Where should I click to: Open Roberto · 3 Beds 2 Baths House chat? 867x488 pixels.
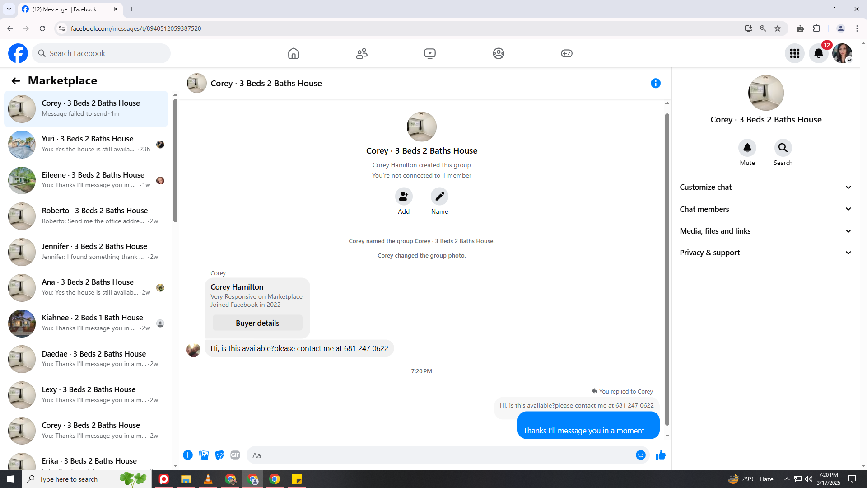pos(86,216)
